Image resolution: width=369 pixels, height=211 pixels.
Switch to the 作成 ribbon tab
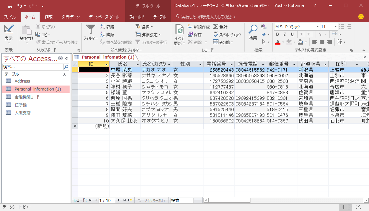coord(49,17)
